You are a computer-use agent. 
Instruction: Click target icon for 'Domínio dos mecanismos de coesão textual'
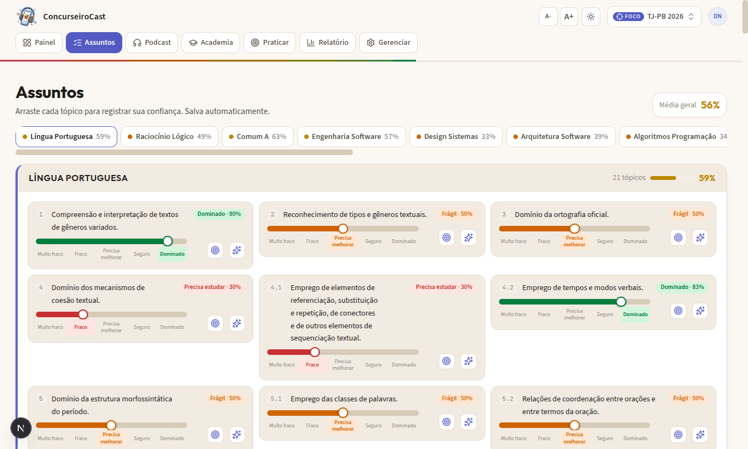coord(215,323)
